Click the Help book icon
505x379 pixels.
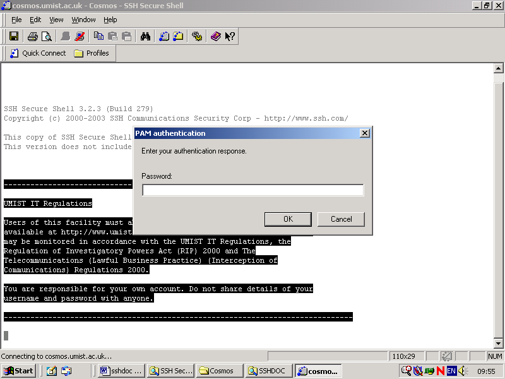[216, 37]
